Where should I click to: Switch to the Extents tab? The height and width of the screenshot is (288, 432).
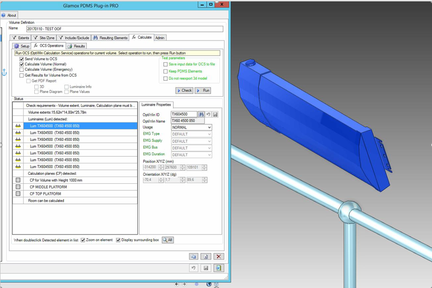click(21, 38)
